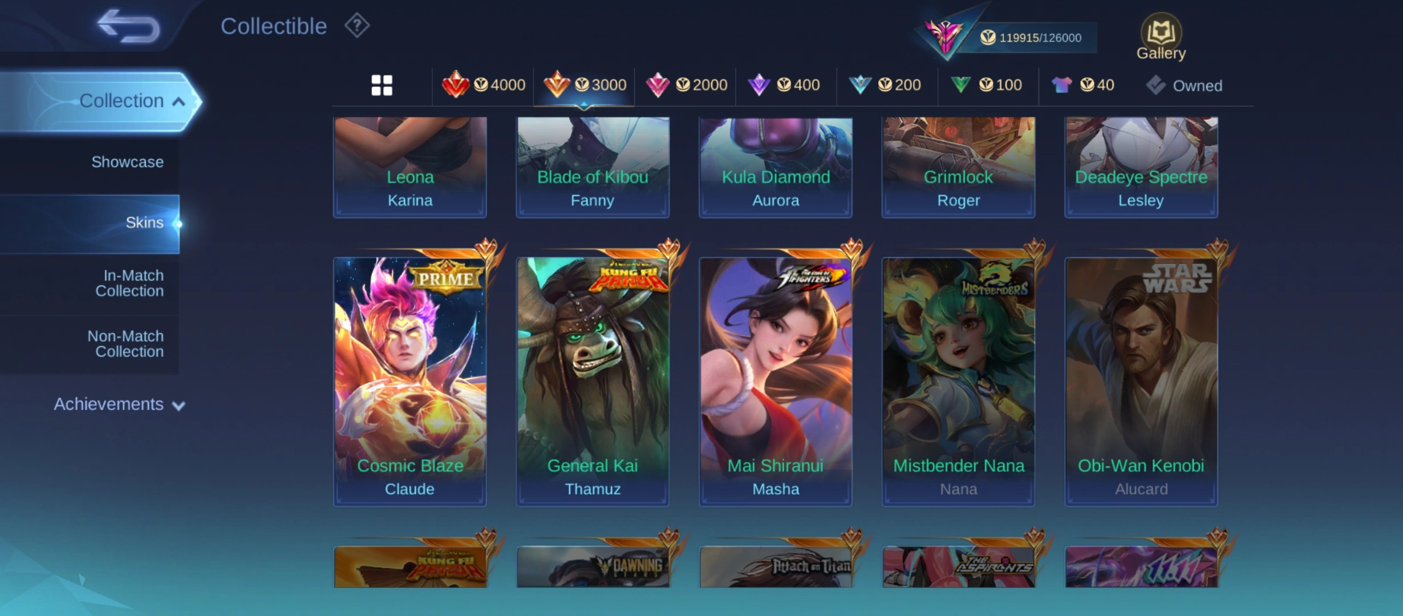Select the 3000-point skin tab

point(585,85)
